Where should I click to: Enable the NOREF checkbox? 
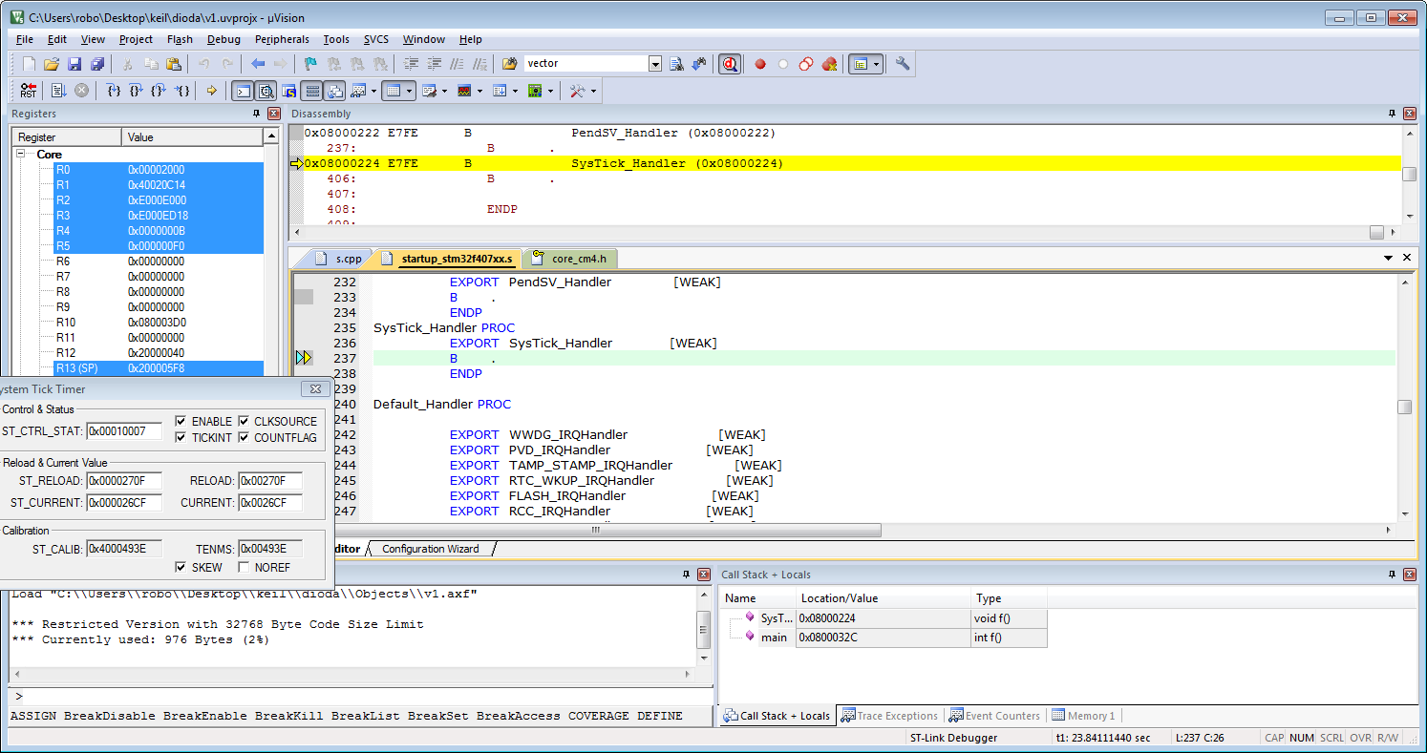[x=245, y=568]
